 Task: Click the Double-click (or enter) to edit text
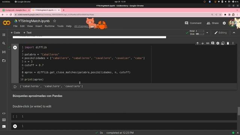click(32, 106)
